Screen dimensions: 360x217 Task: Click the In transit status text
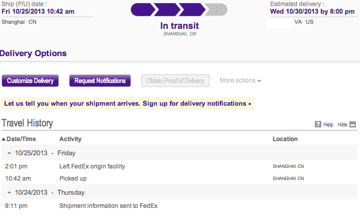(179, 26)
